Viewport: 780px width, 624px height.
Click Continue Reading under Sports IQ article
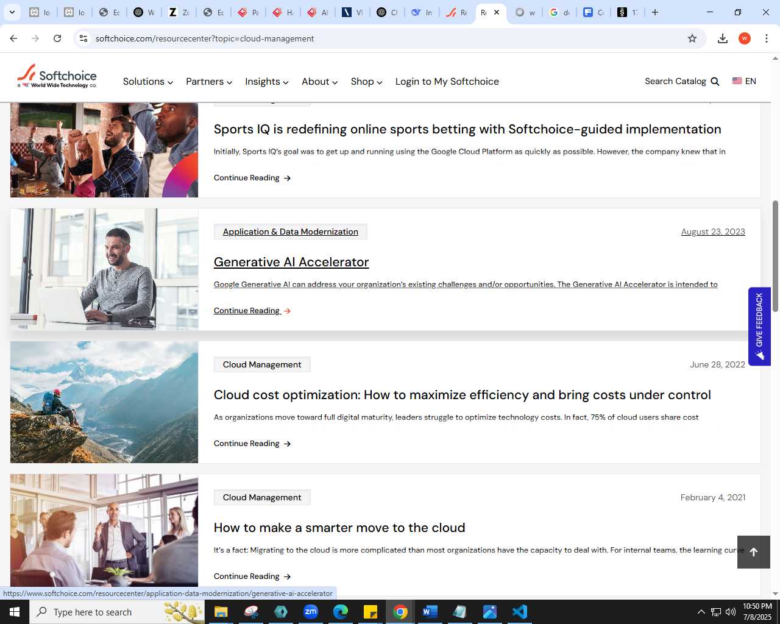pos(252,178)
